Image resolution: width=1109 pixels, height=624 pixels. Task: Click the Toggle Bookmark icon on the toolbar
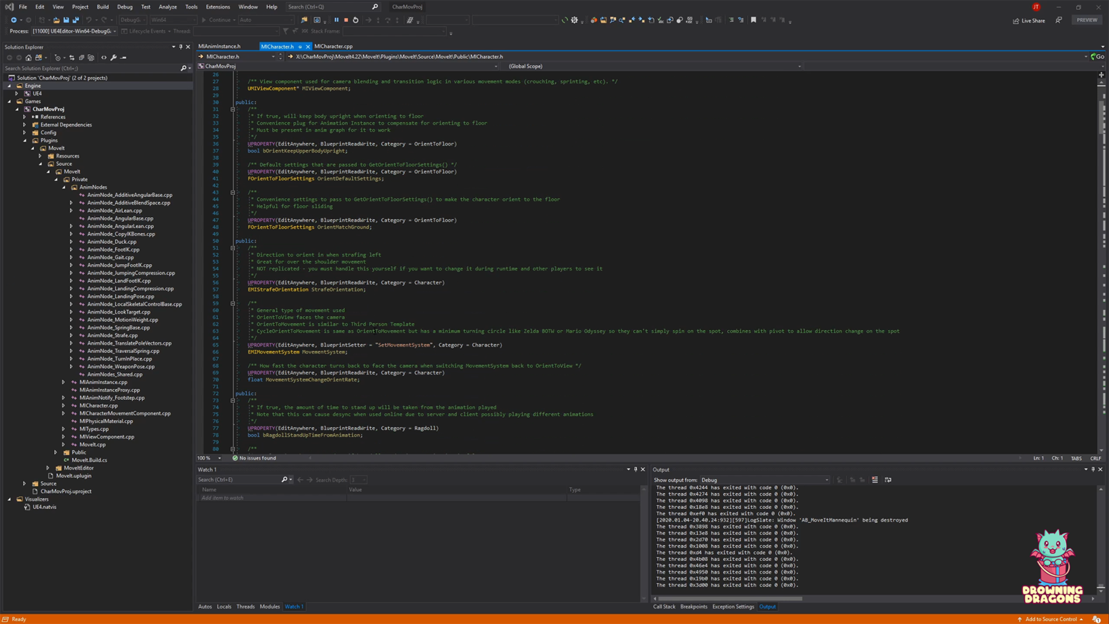(753, 20)
